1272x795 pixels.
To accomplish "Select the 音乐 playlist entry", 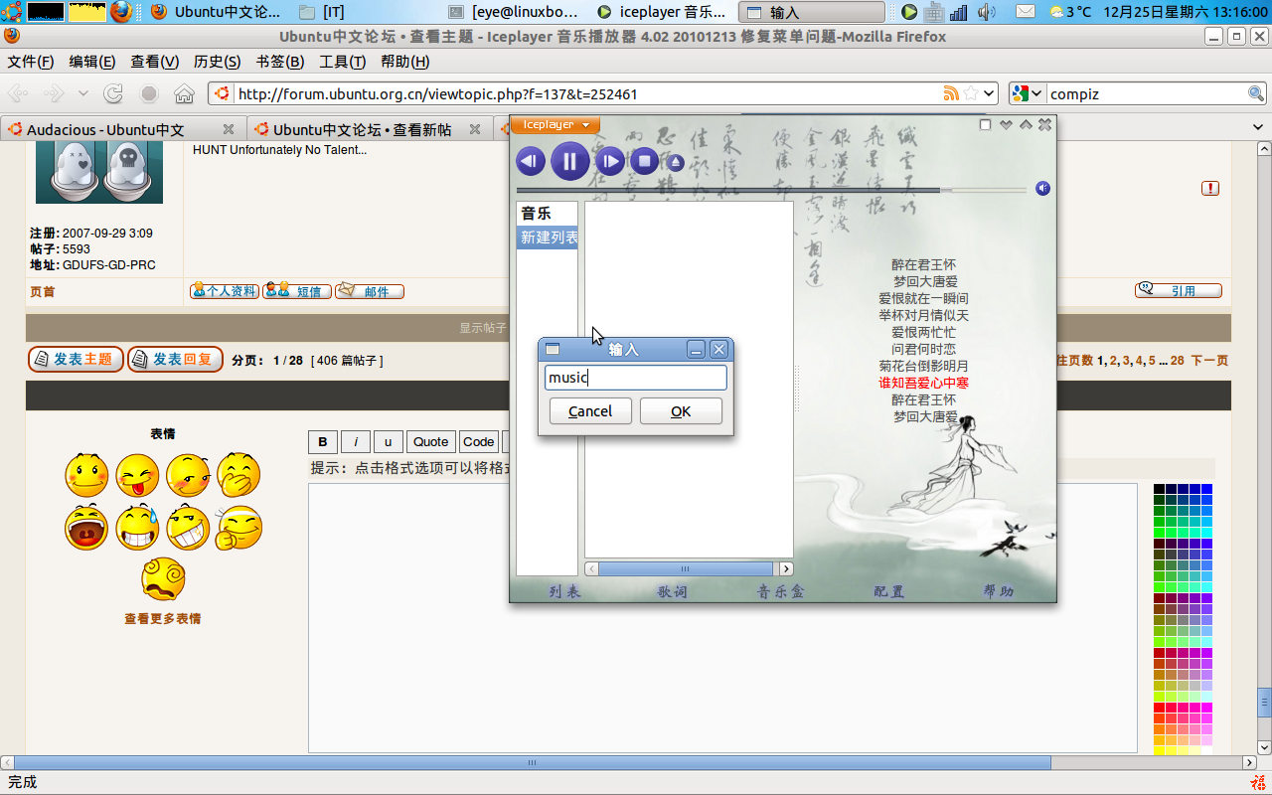I will (548, 214).
